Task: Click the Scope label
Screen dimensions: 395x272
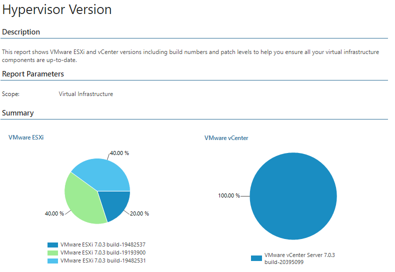Action: click(10, 94)
